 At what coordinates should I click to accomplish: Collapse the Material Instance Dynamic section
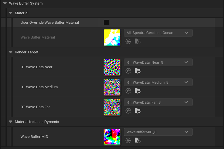pos(11,122)
